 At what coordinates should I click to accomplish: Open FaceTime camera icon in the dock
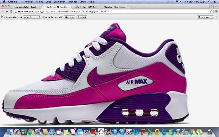tap(87, 132)
